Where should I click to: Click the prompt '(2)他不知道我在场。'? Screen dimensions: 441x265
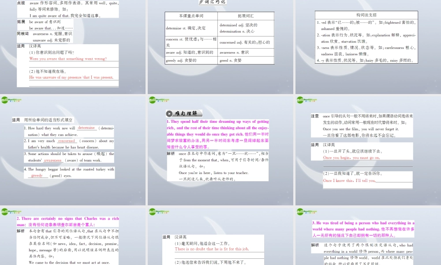48,71
